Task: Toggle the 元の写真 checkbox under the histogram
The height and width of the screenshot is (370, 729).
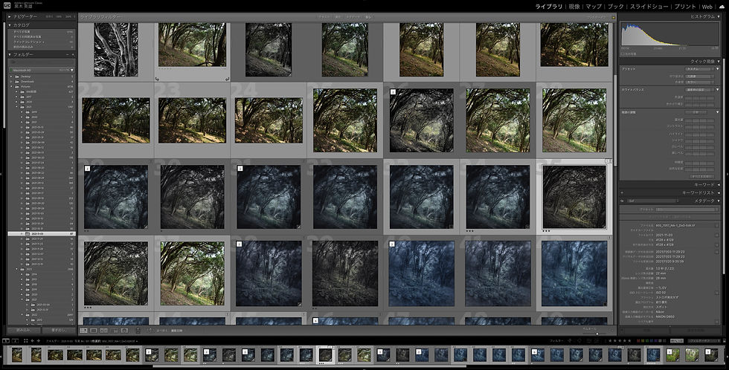Action: tap(623, 53)
